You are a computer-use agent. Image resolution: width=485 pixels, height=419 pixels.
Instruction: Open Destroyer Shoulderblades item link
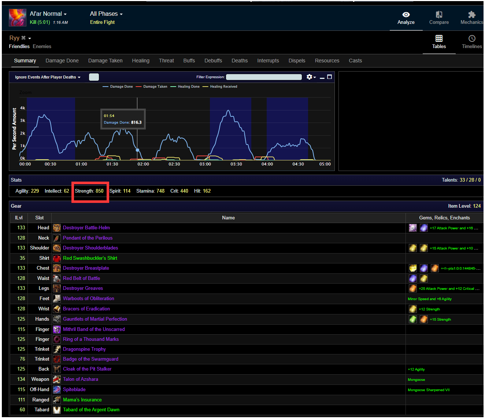(x=90, y=248)
